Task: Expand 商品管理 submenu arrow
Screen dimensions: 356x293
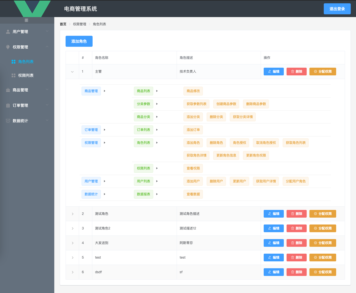Action: 47,89
